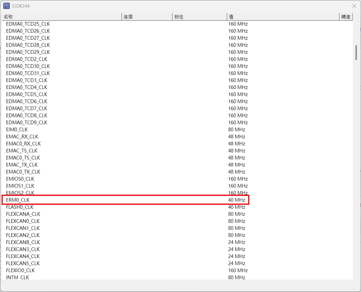This screenshot has height=292, width=361.
Task: Select the EMIOS1_CLK row
Action: [x=177, y=186]
